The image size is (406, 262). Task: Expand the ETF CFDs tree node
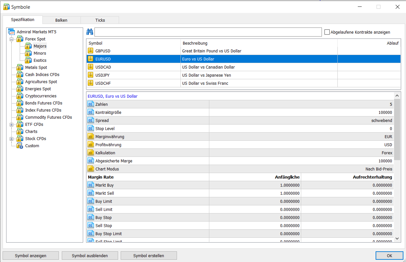tap(12, 125)
